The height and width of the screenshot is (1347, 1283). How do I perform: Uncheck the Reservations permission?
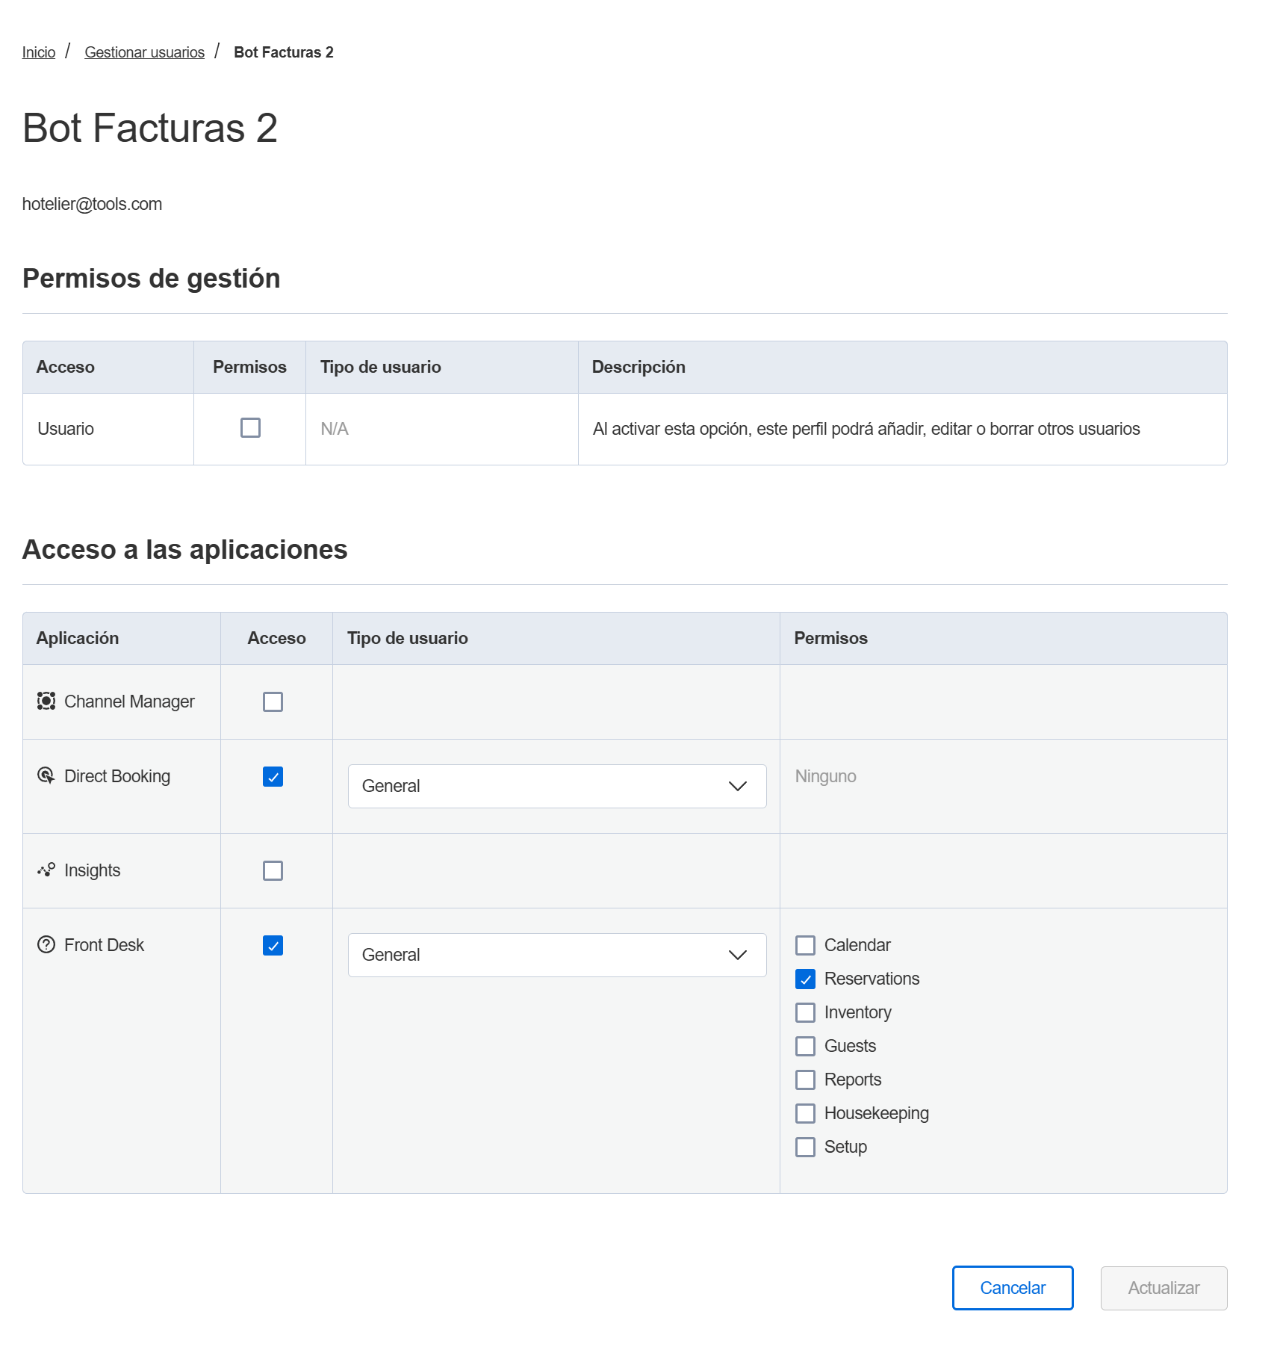tap(805, 979)
